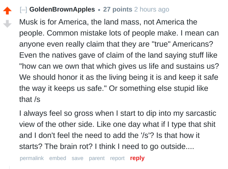Upvote the GoldenBrownApples comment
The height and width of the screenshot is (169, 228).
7,11
